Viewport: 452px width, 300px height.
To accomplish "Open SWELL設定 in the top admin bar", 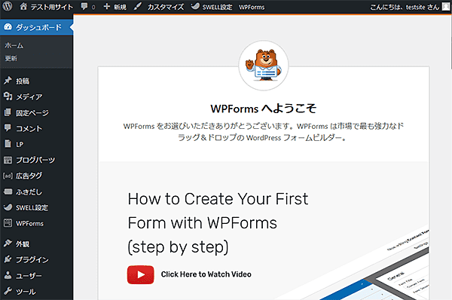I will [x=217, y=7].
